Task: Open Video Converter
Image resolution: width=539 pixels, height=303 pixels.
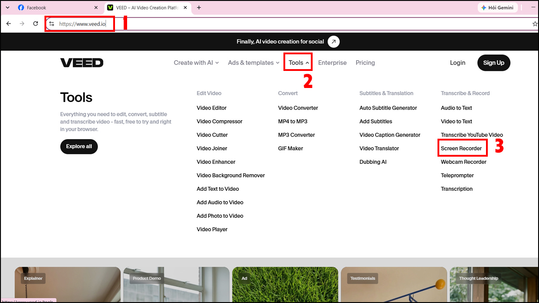Action: 298,108
